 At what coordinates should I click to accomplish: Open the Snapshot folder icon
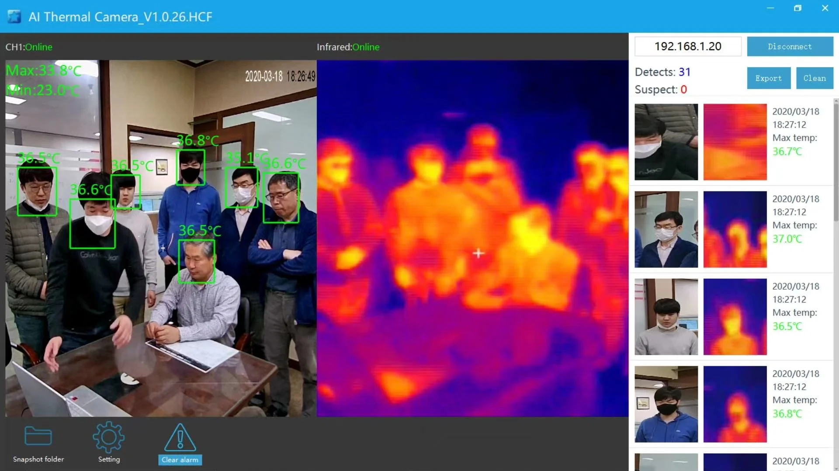coord(38,436)
